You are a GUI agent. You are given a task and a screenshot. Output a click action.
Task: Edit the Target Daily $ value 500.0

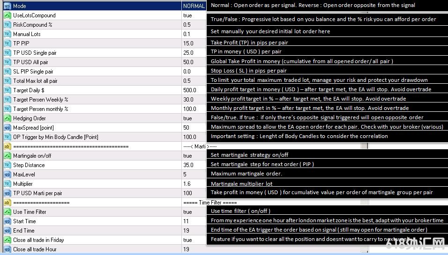tap(190, 90)
